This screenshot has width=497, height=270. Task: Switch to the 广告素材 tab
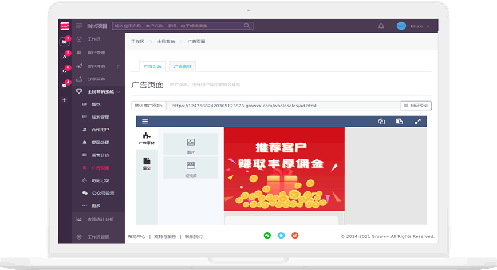[x=182, y=66]
